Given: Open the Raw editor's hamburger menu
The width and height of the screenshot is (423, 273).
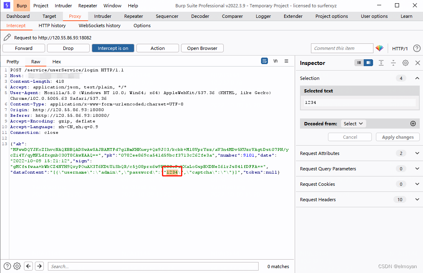Looking at the screenshot, I should coord(286,60).
